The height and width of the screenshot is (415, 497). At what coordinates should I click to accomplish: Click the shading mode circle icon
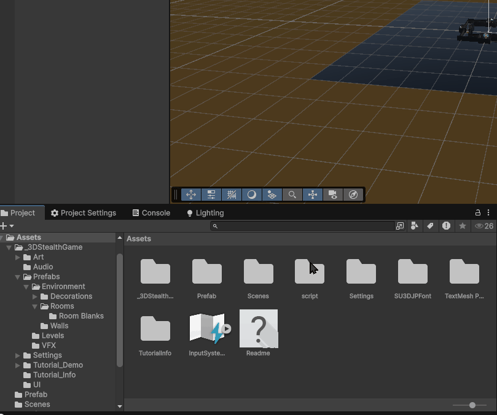(x=252, y=195)
